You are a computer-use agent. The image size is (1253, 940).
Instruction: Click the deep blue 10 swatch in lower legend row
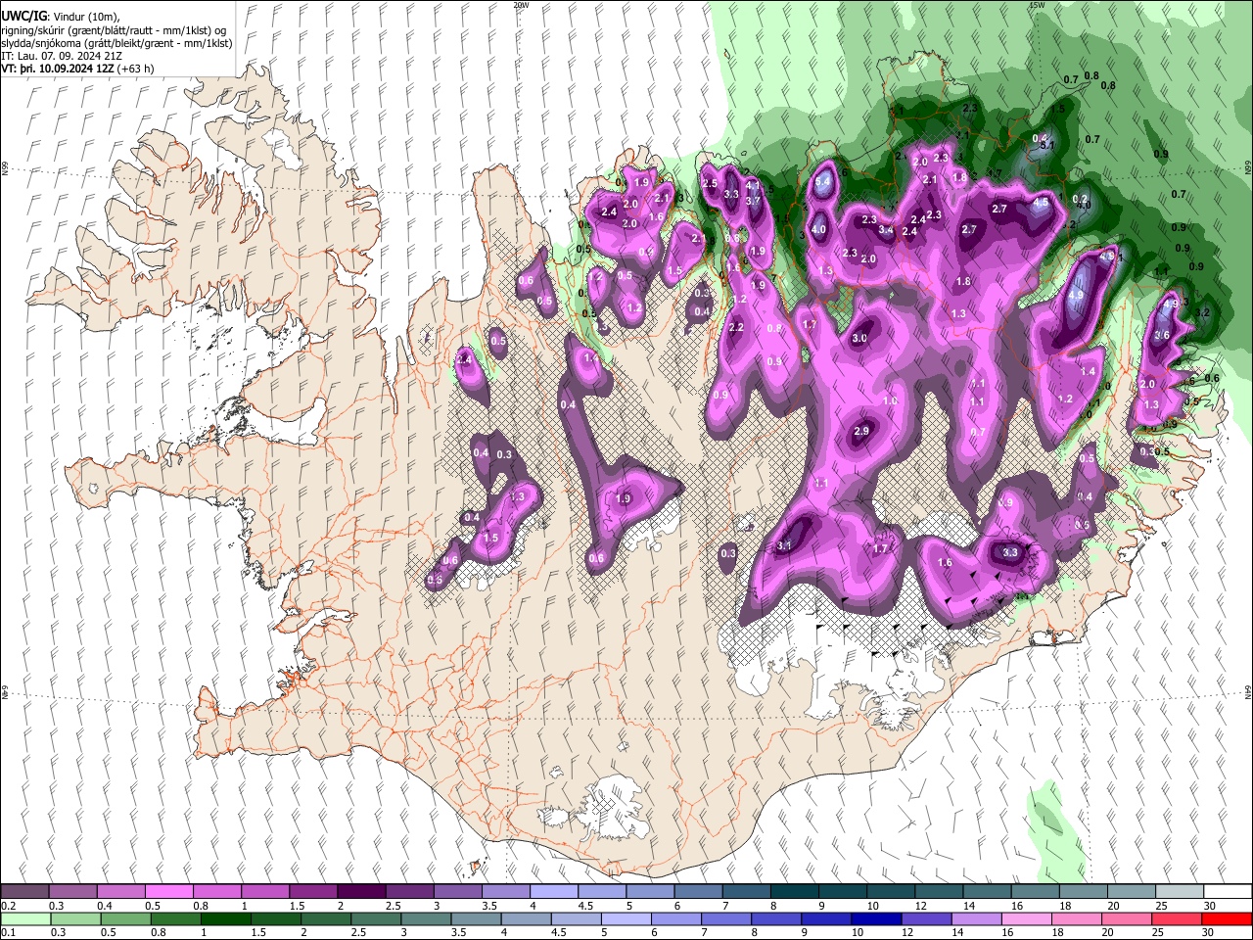coord(876,918)
